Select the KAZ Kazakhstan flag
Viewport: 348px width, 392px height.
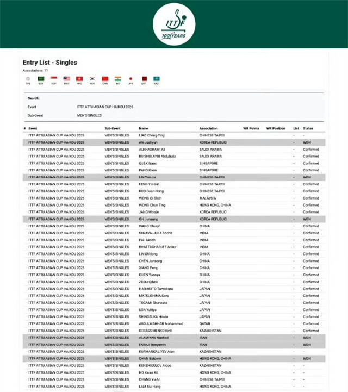[x=156, y=79]
